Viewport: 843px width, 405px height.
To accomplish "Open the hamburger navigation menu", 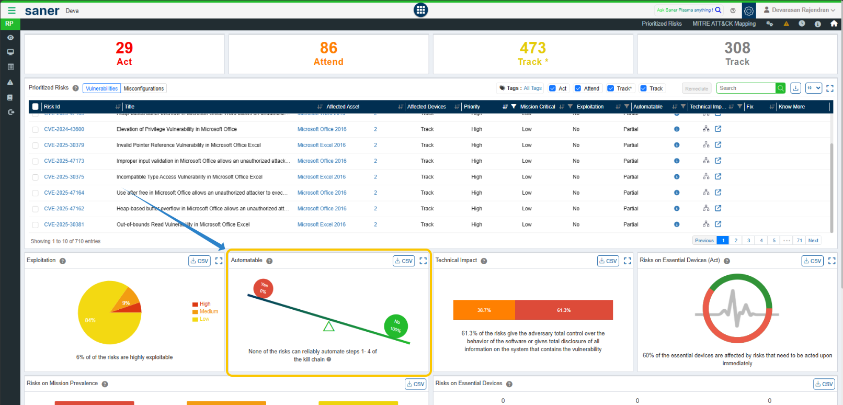I will click(x=12, y=10).
